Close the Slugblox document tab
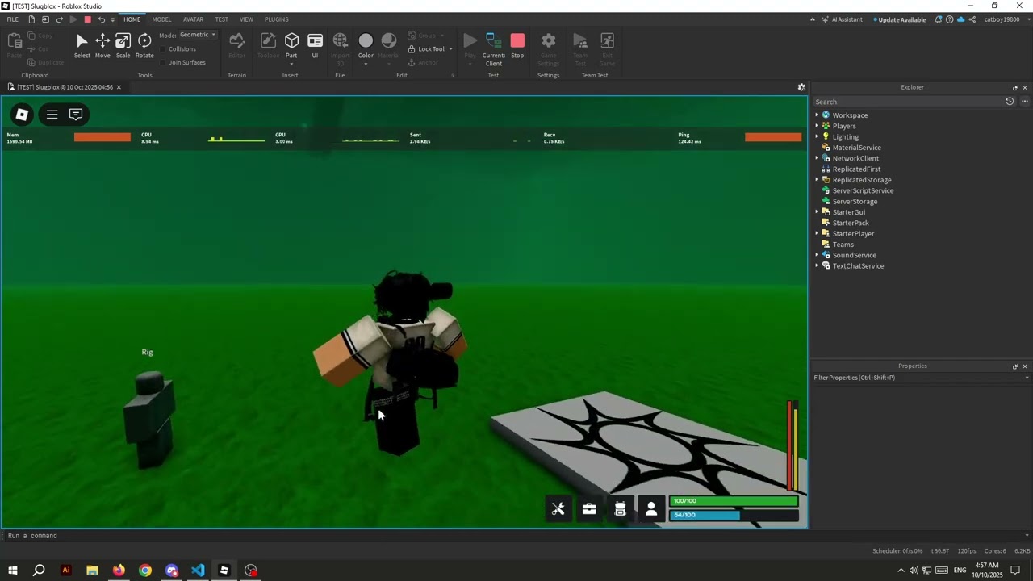 [119, 87]
